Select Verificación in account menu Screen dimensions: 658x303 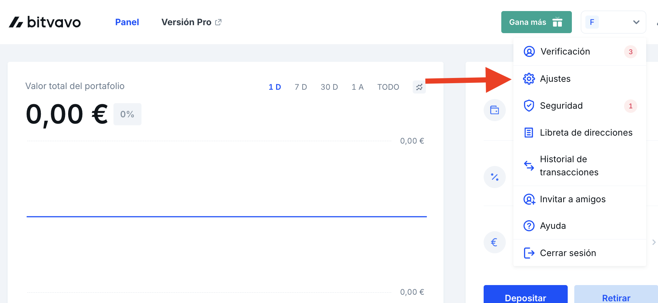[x=565, y=51]
